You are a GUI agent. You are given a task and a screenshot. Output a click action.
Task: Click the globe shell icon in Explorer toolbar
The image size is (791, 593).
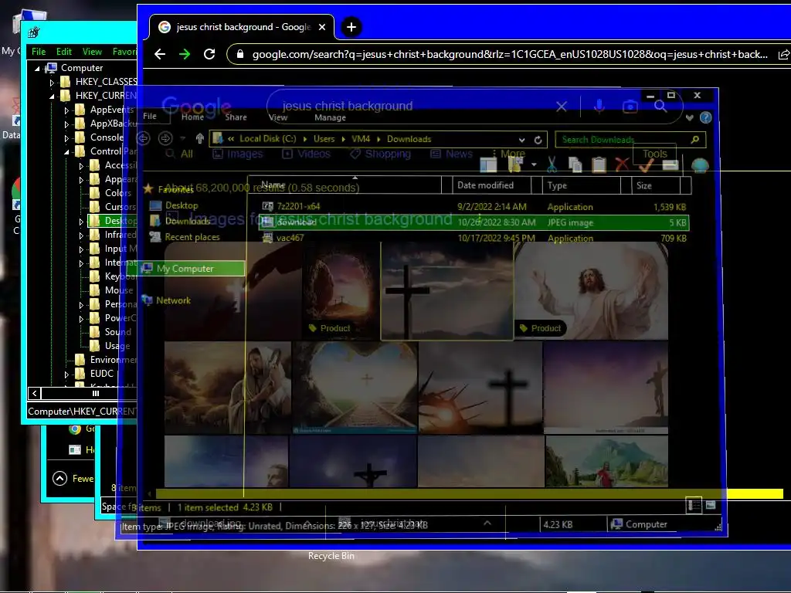pyautogui.click(x=700, y=165)
